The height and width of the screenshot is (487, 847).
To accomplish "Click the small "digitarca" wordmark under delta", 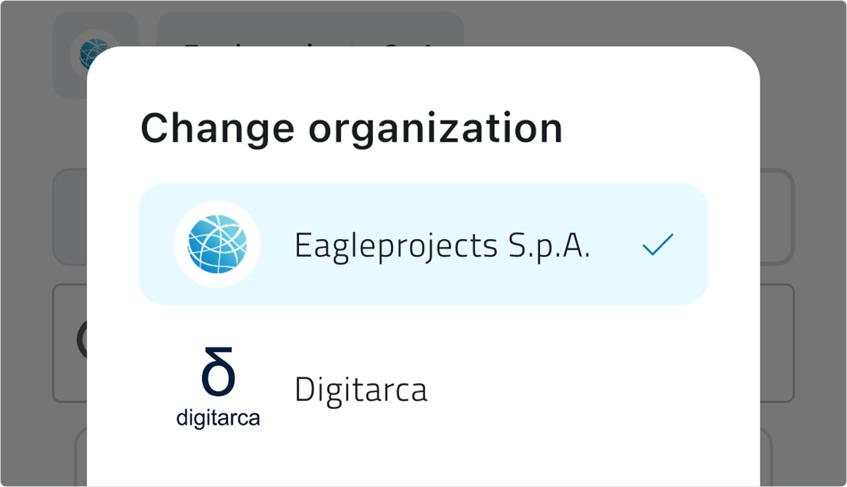I will tap(218, 418).
